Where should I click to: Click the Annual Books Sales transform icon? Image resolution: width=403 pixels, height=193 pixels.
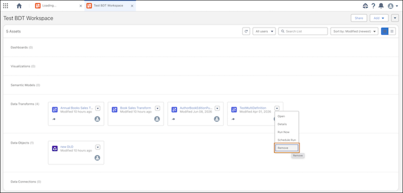(55, 110)
